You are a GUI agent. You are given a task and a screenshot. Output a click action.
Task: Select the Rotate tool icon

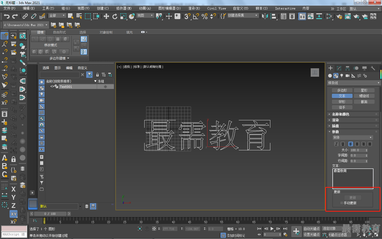point(115,16)
